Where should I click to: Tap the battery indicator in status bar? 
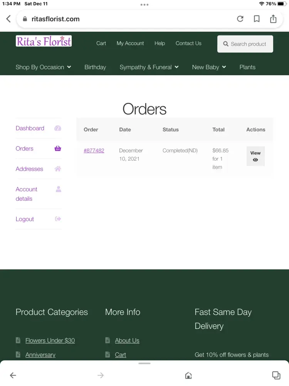(282, 4)
